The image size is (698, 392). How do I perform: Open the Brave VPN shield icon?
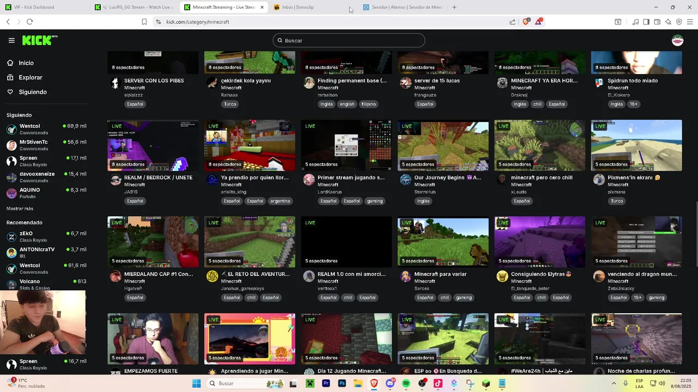[679, 22]
